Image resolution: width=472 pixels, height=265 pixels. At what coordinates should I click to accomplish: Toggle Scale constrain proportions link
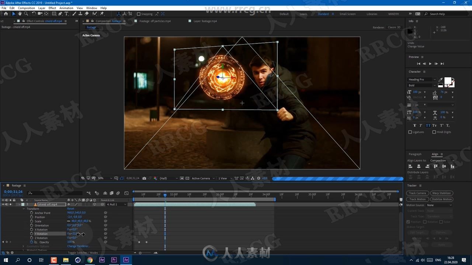(x=69, y=221)
